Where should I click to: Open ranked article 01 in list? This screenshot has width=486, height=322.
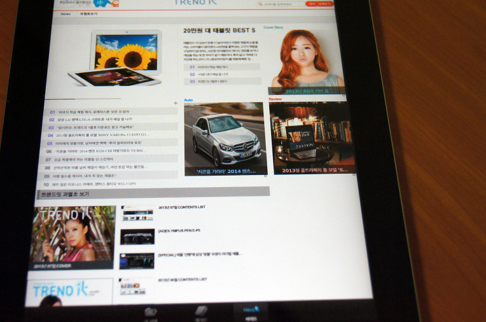tap(111, 111)
